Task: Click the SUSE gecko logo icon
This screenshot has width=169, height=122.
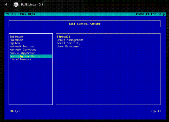Action: click(16, 5)
